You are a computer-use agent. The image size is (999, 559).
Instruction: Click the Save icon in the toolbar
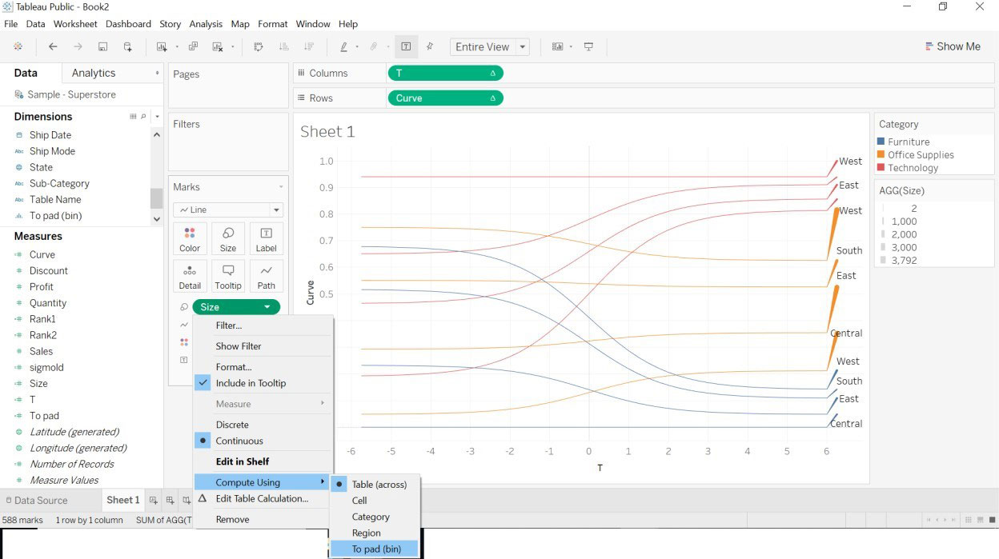102,46
